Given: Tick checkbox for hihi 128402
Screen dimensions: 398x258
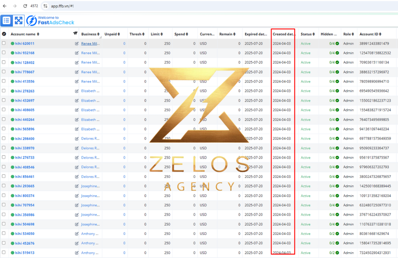Looking at the screenshot, I should (3, 62).
